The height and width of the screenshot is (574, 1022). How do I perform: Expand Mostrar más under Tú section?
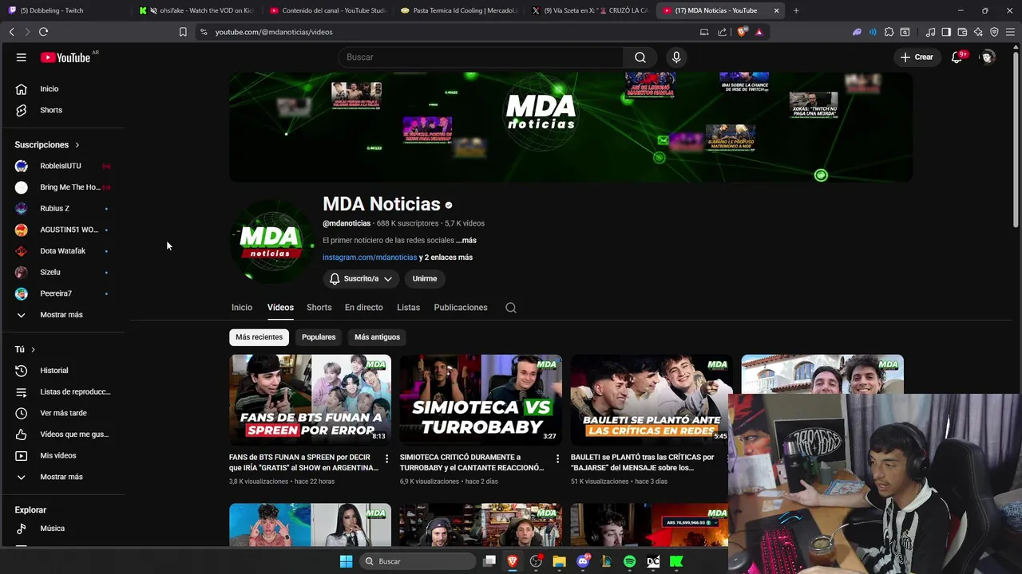61,477
